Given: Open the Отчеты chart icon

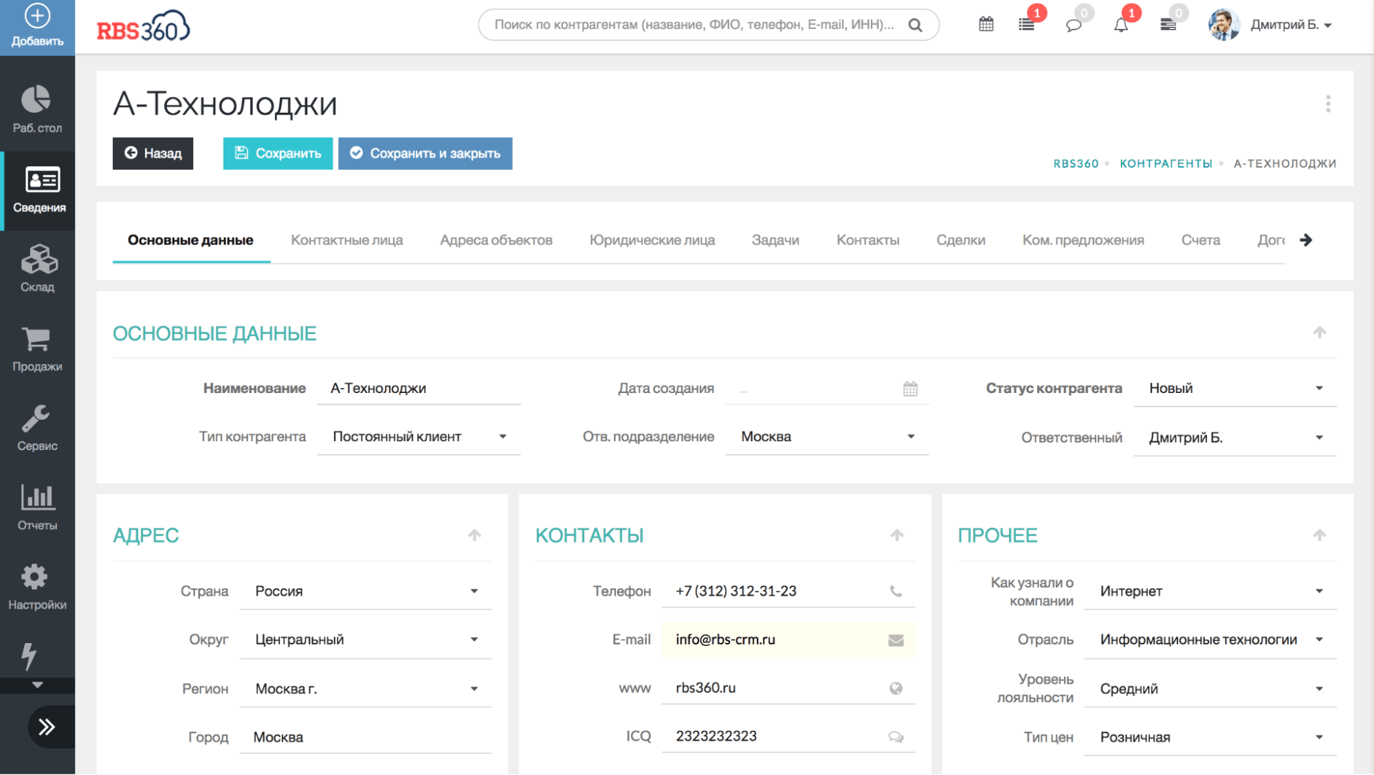Looking at the screenshot, I should 37,497.
